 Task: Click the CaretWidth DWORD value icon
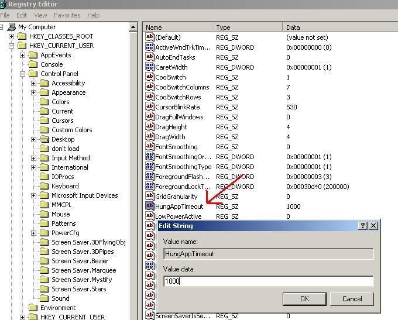(149, 67)
